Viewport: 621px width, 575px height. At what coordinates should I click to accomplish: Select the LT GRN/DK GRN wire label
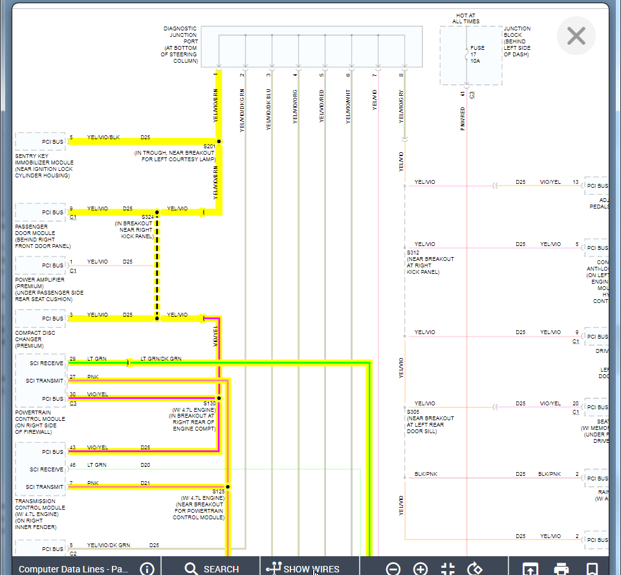click(161, 359)
